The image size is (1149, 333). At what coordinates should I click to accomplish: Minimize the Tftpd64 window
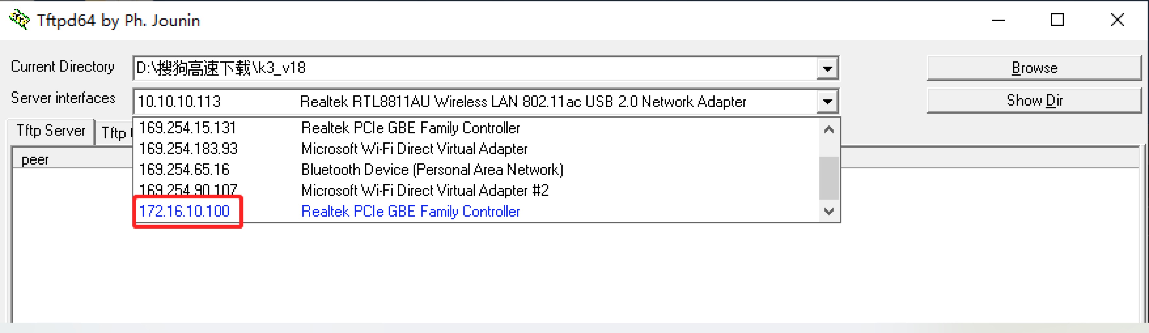pyautogui.click(x=998, y=20)
